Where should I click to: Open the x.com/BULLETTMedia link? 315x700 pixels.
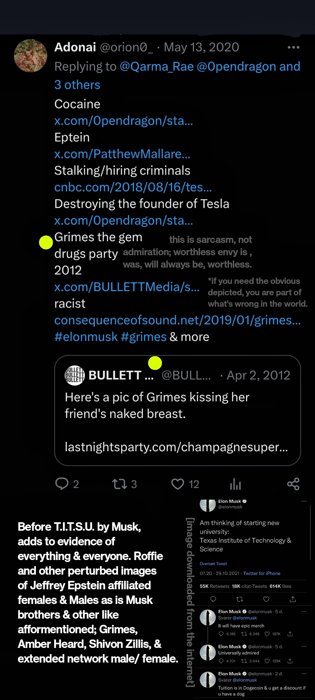(127, 287)
